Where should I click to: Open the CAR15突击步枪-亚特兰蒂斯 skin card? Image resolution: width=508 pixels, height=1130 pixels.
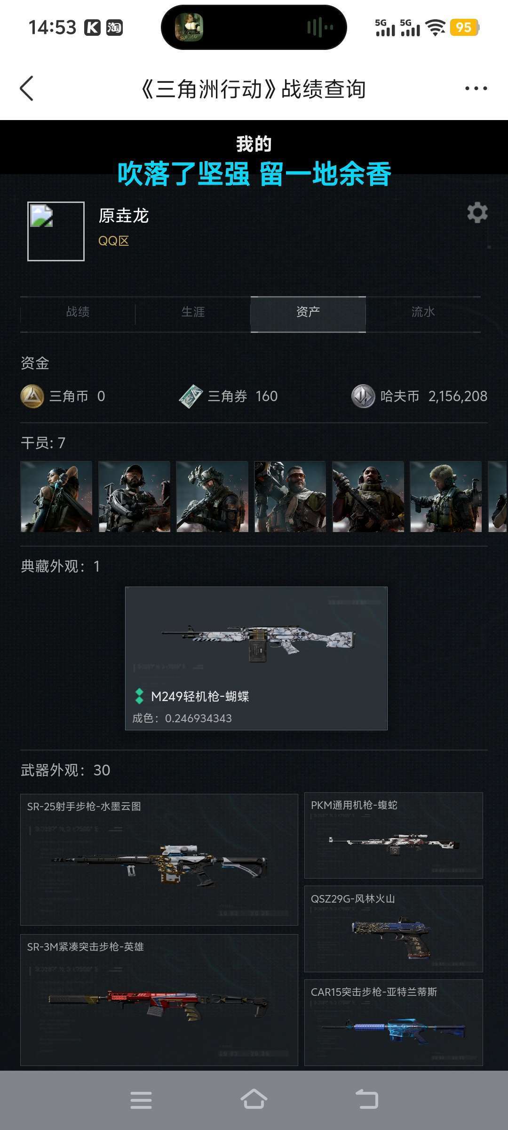point(394,1022)
